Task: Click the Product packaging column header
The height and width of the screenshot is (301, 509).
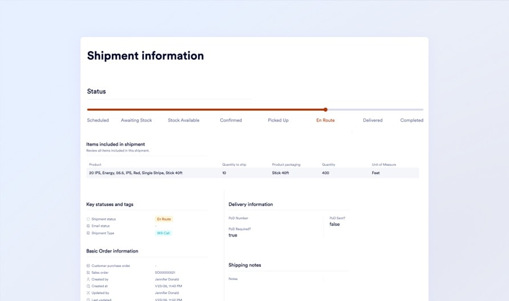Action: tap(286, 164)
